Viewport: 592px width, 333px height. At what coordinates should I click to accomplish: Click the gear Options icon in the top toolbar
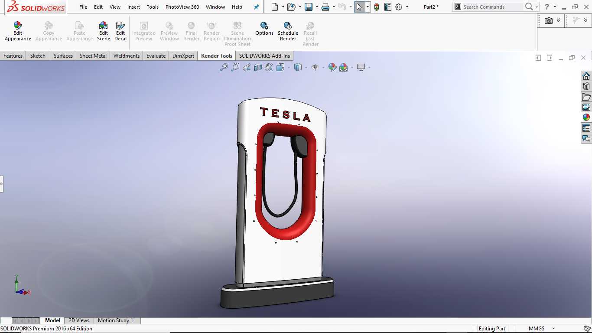point(399,7)
